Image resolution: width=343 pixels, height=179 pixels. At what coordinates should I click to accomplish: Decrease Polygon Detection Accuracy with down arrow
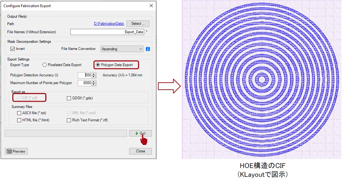click(x=94, y=77)
